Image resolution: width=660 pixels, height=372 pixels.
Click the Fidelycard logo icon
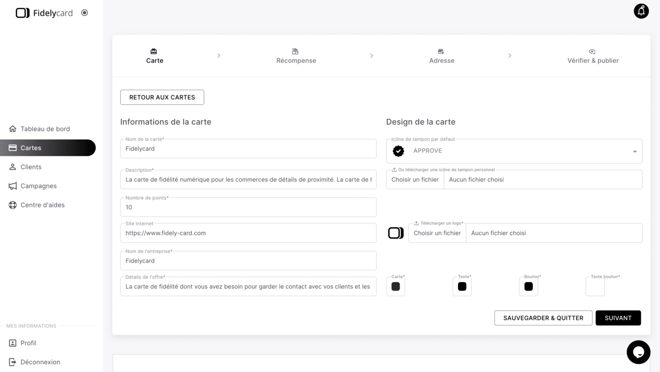23,13
